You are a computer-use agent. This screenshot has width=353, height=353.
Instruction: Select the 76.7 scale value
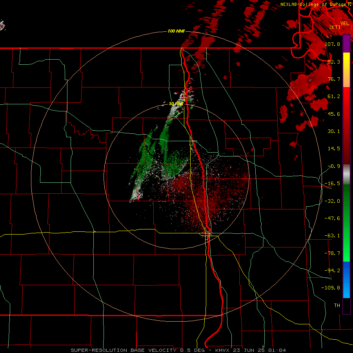coord(334,79)
